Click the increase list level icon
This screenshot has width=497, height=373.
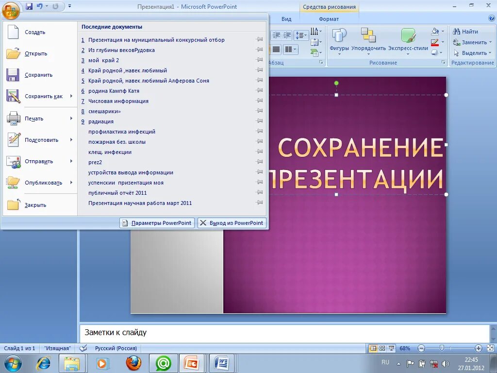[x=287, y=35]
